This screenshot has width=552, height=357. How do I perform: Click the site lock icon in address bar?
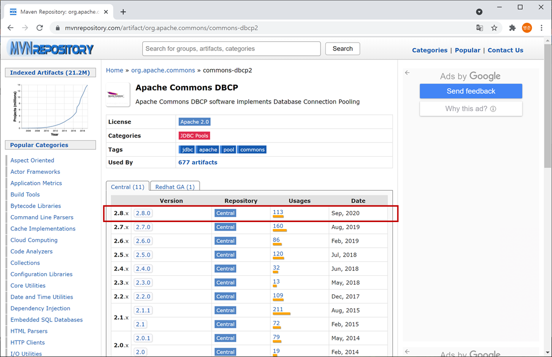point(58,28)
